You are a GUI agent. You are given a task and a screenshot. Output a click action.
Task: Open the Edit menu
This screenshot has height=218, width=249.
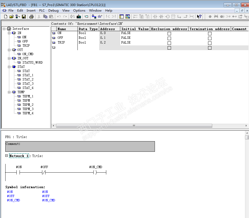tap(20, 11)
